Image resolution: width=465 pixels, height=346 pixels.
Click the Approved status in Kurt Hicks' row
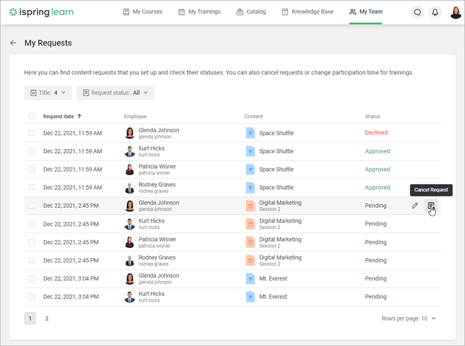[378, 151]
